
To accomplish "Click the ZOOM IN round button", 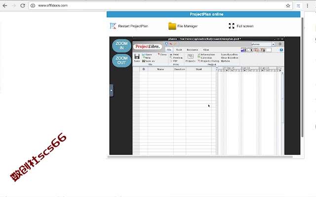I will pos(121,46).
